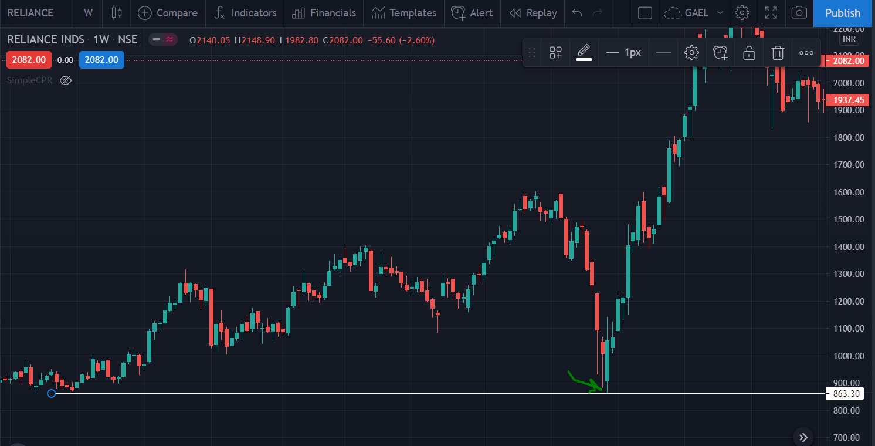Viewport: 875px width, 446px height.
Task: Show the hidden SimpleCPR indicator
Action: 66,80
